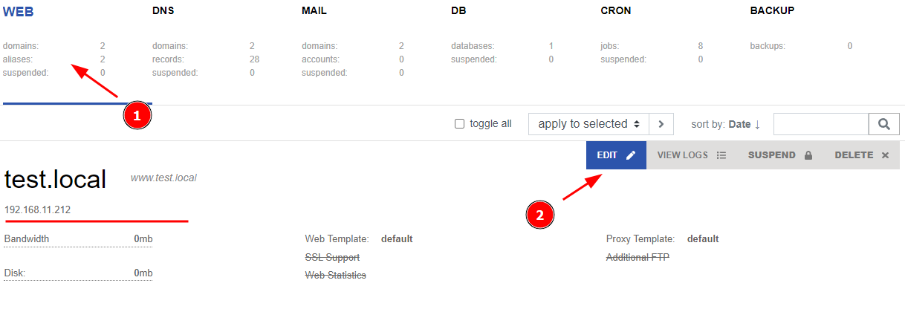Go to the DB tab
Screen dimensions: 905x312
pos(458,11)
